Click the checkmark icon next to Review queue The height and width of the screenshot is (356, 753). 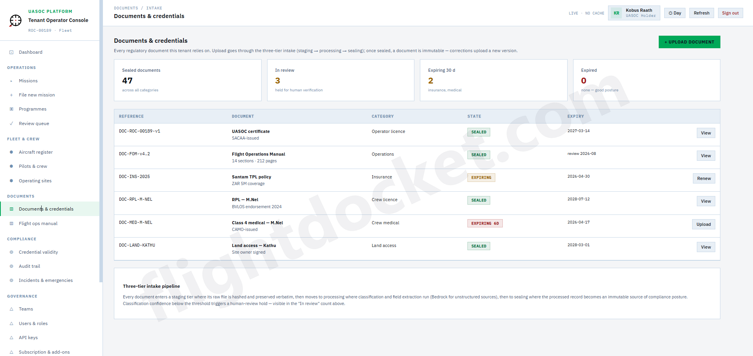[x=11, y=123]
